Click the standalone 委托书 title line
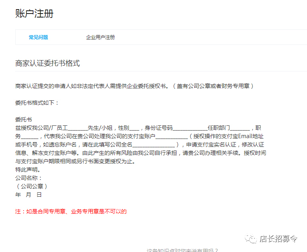Image resolution: width=307 pixels, height=252 pixels. [23, 119]
